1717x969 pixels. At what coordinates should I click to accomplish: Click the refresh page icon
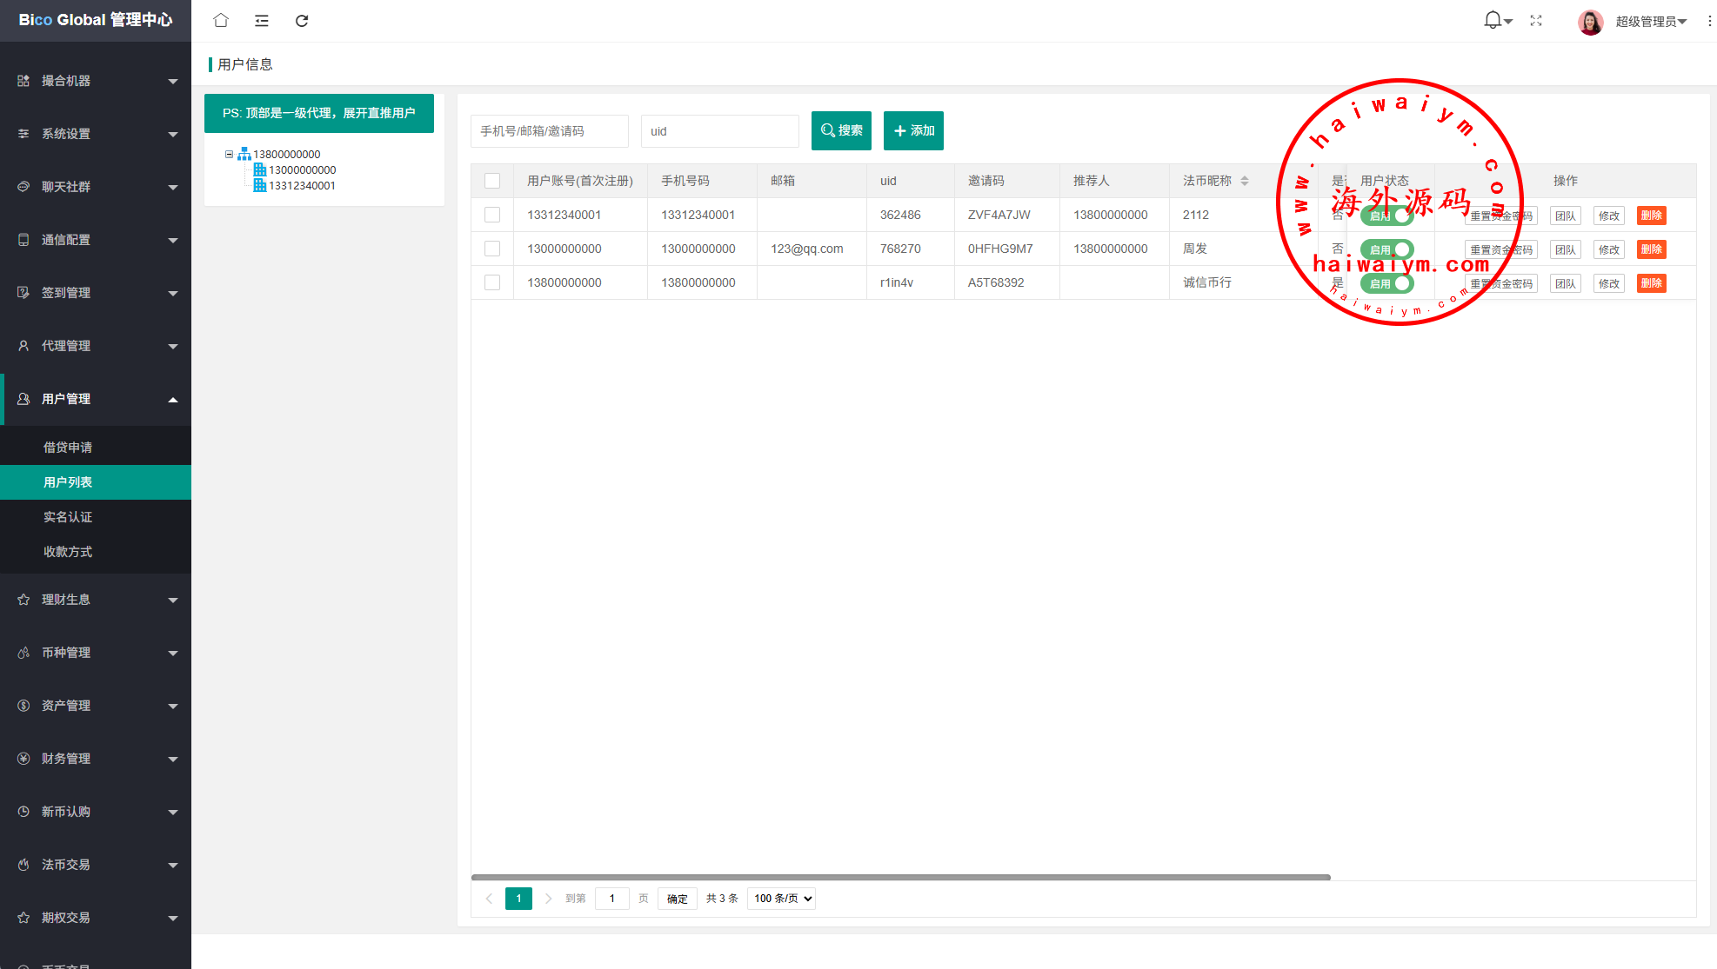pyautogui.click(x=302, y=20)
